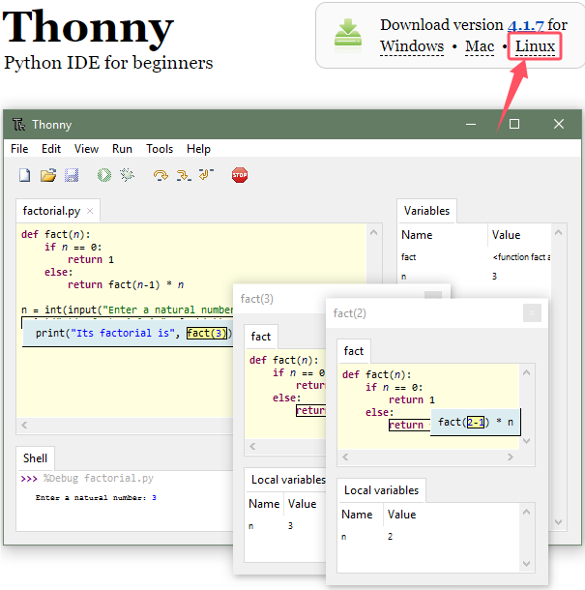Click the version 4.1.7 link
The width and height of the screenshot is (585, 590).
tap(526, 25)
